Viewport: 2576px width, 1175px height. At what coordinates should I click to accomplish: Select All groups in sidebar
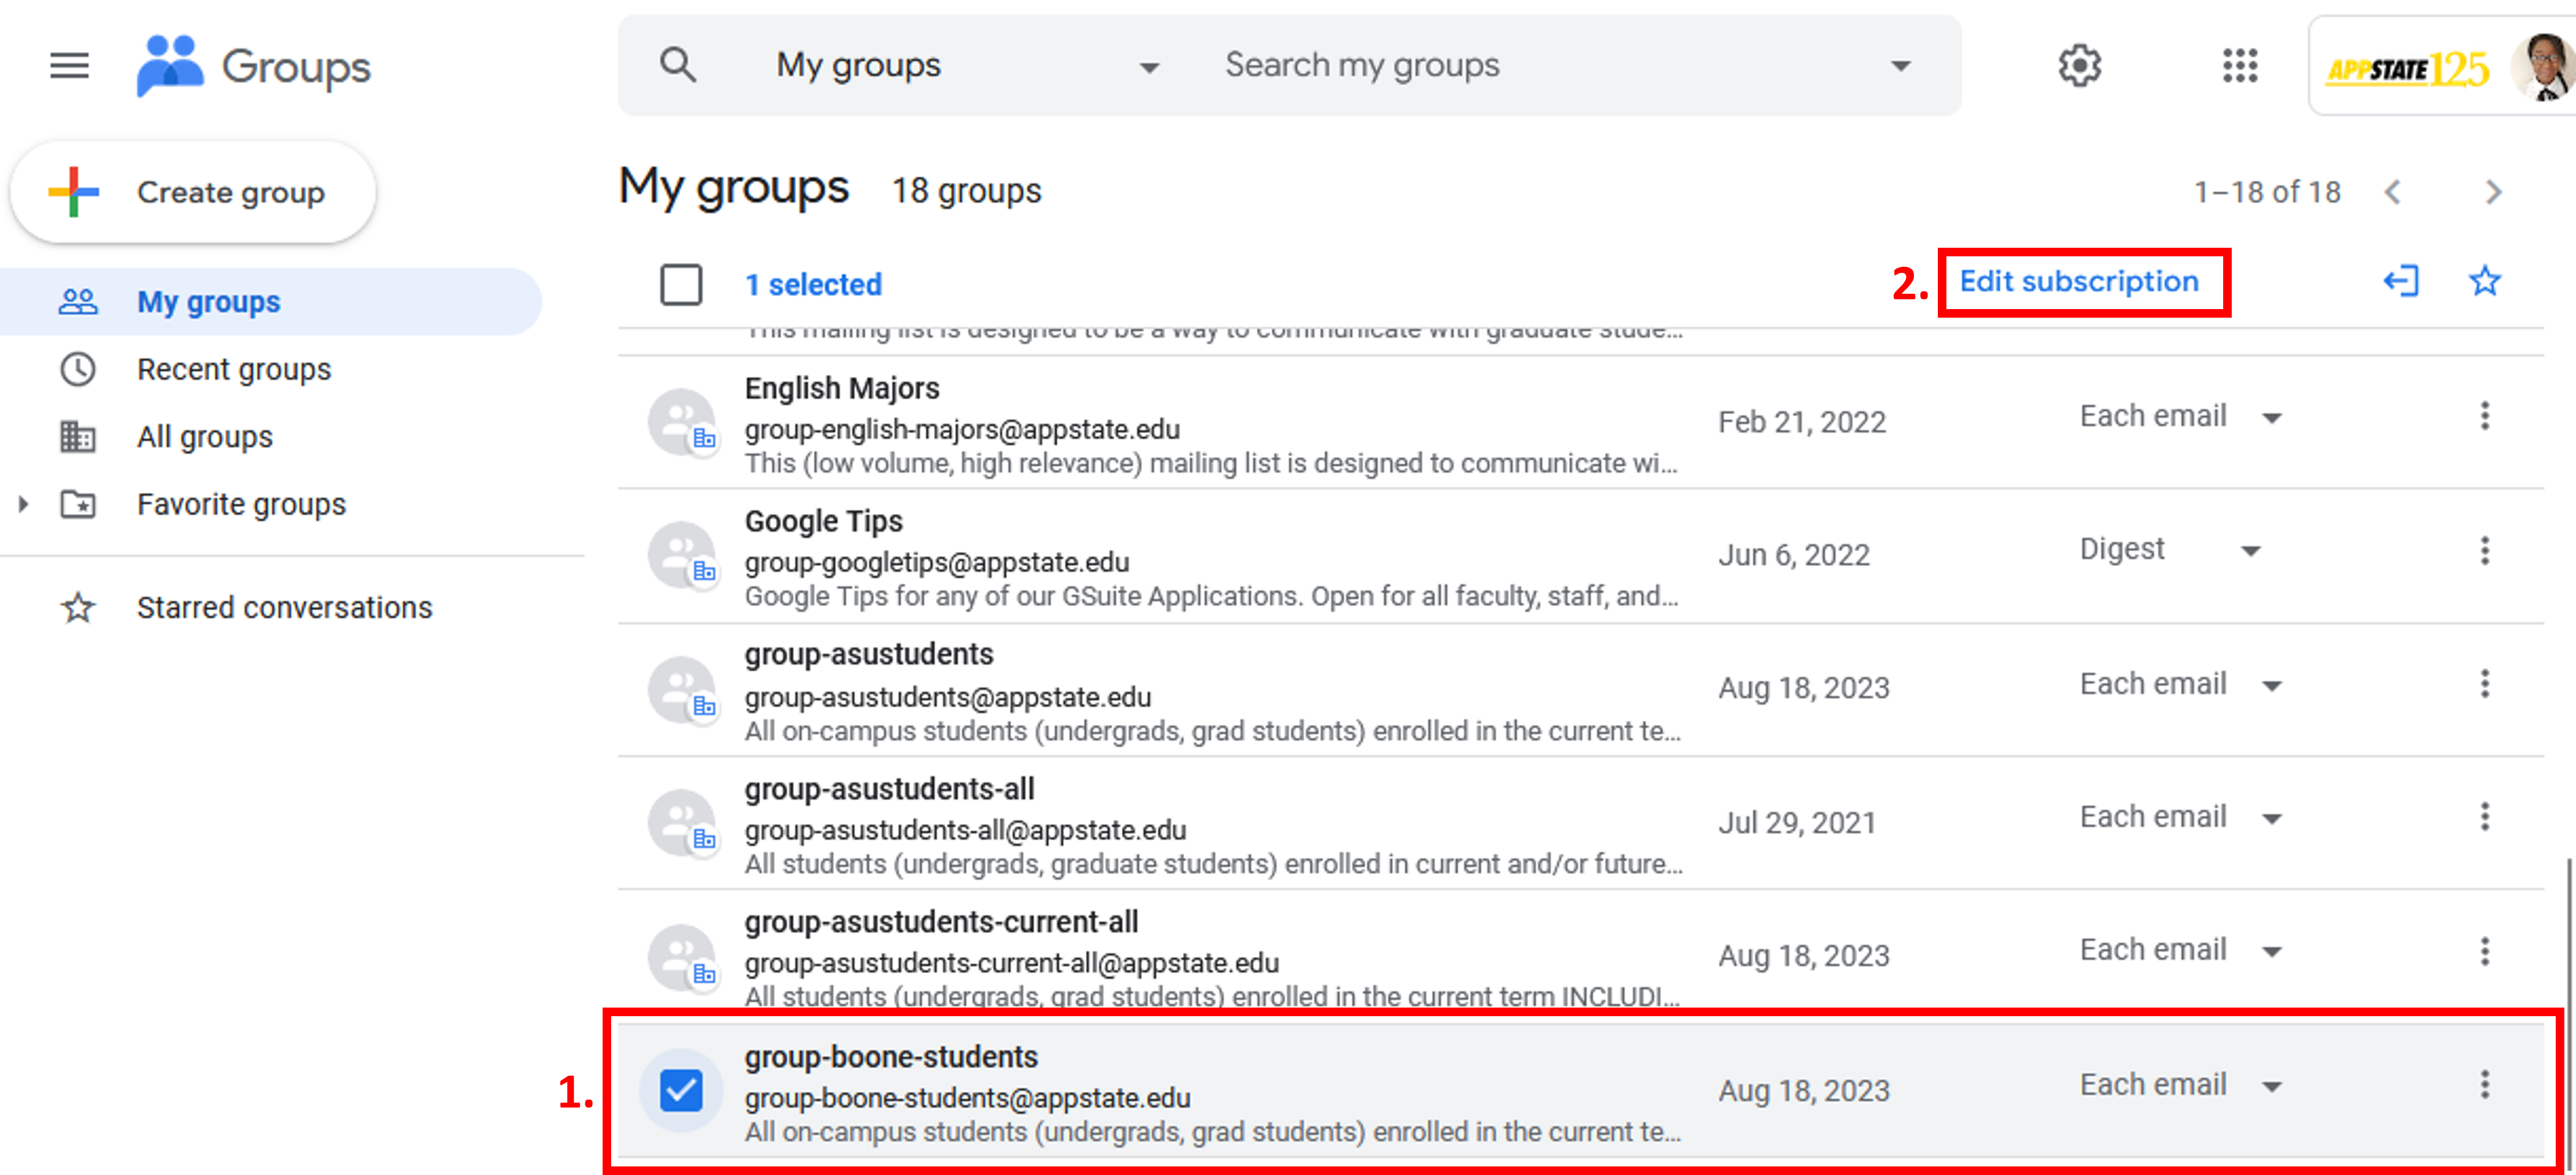(x=204, y=437)
